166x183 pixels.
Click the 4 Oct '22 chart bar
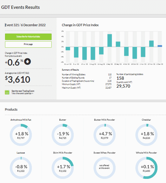[x=126, y=51]
